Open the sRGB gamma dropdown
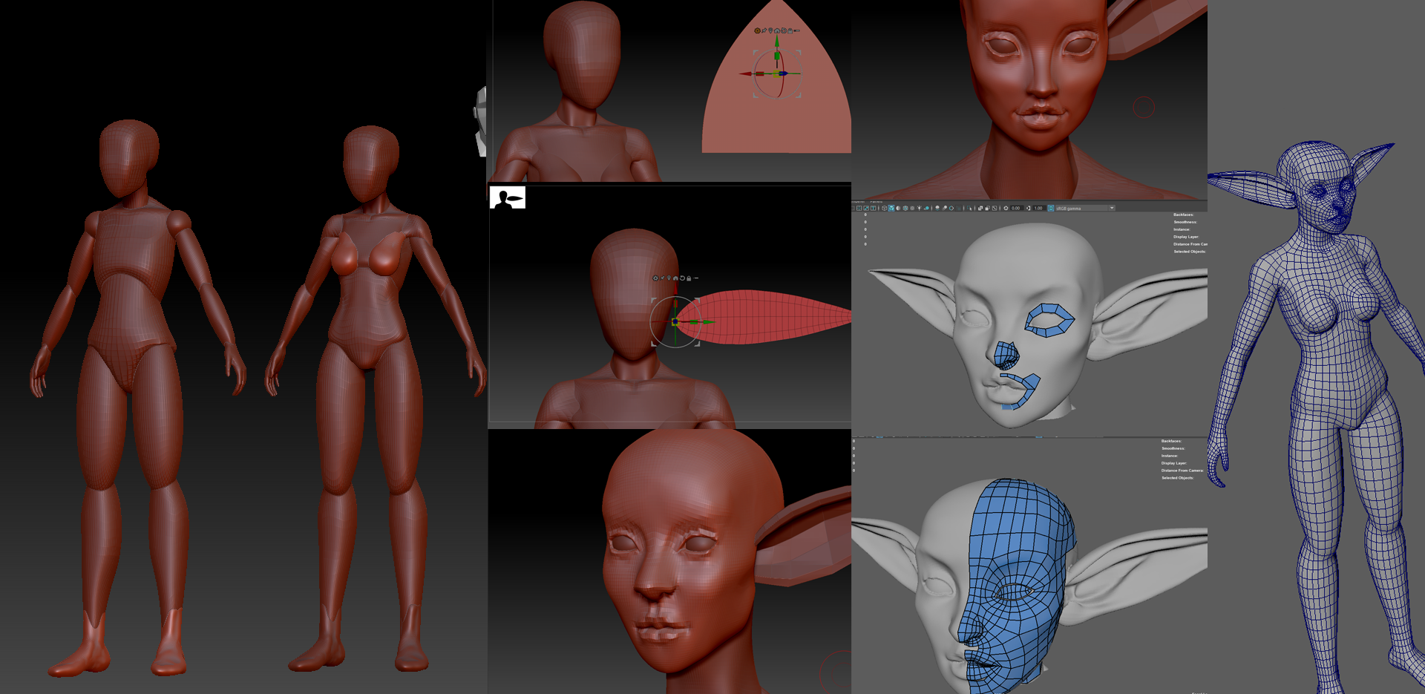This screenshot has width=1425, height=694. 1085,208
